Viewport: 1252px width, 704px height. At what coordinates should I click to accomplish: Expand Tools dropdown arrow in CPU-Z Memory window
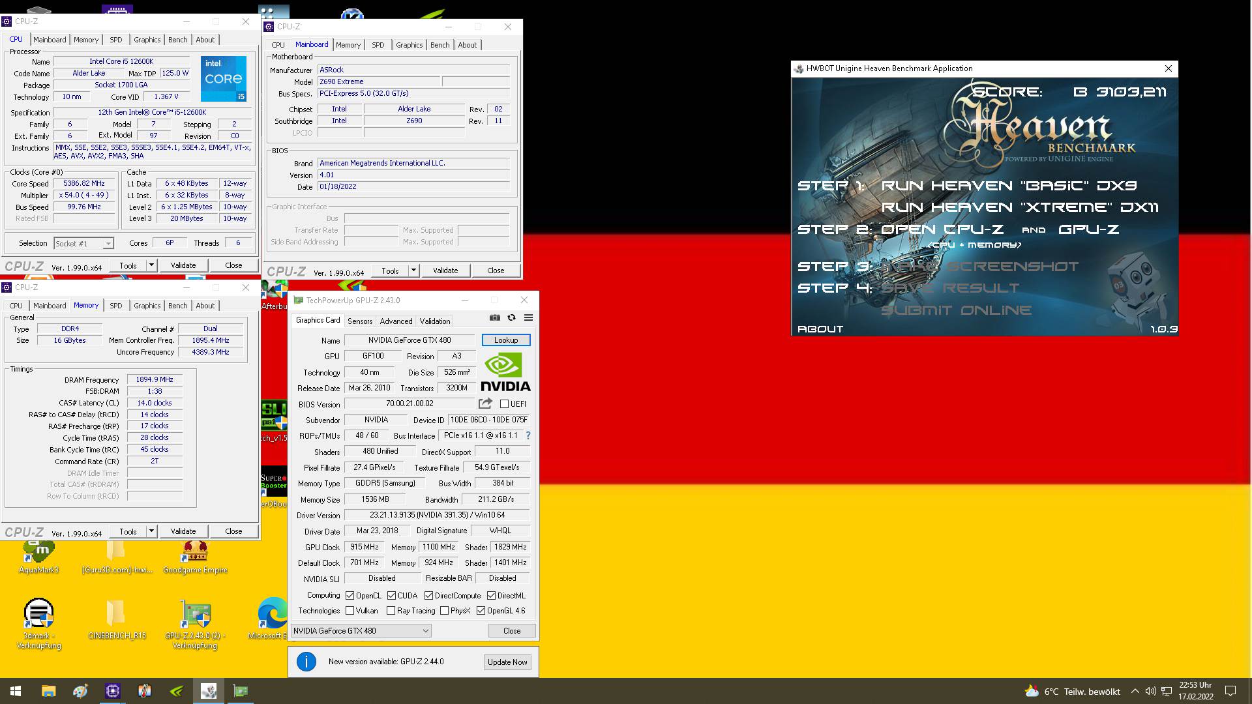tap(151, 531)
